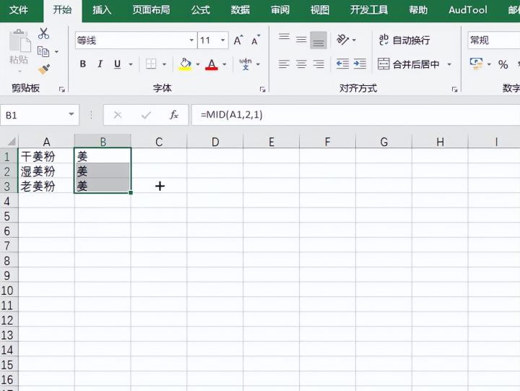Align text right

click(x=318, y=64)
